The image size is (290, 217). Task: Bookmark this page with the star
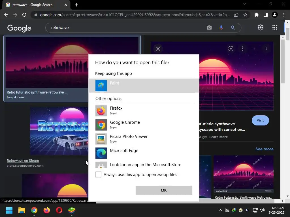pos(245,15)
